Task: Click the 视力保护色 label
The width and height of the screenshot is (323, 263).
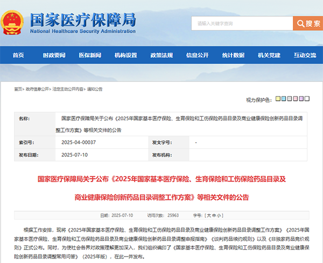Action: 259,100
